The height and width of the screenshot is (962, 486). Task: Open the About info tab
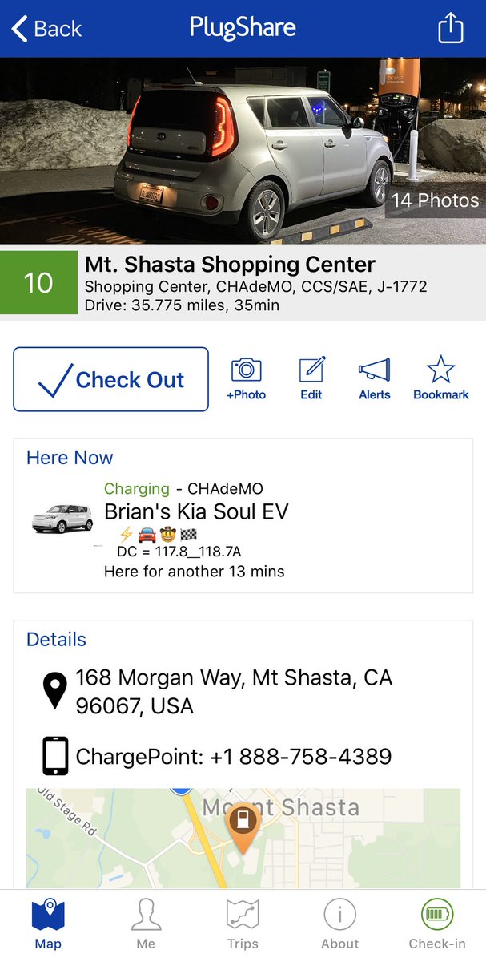tap(339, 924)
